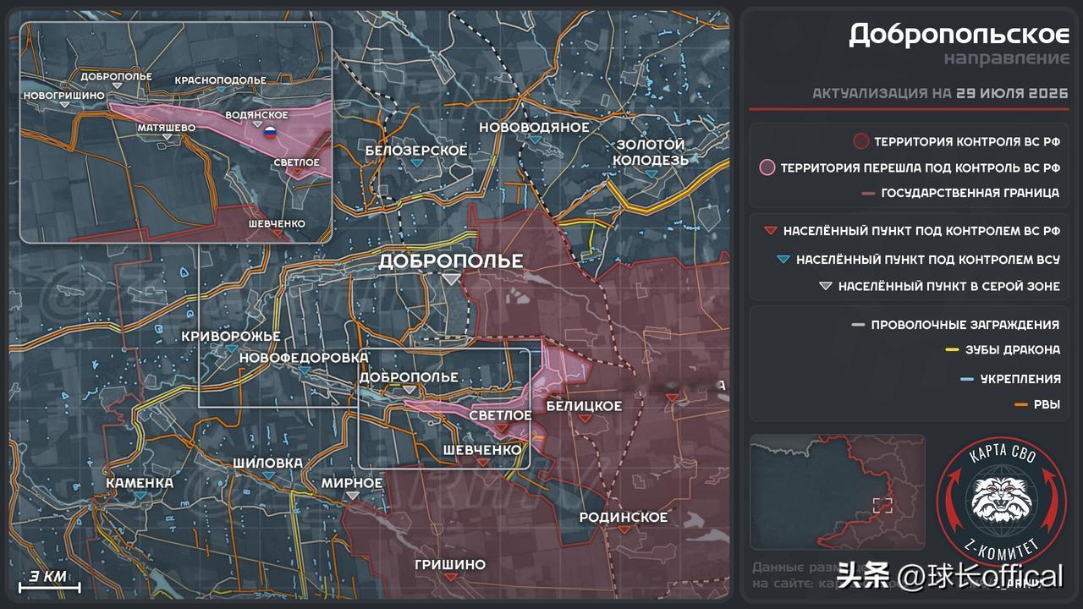Click the white reticle on the overview minimap
Image resolution: width=1083 pixels, height=609 pixels.
pyautogui.click(x=882, y=505)
